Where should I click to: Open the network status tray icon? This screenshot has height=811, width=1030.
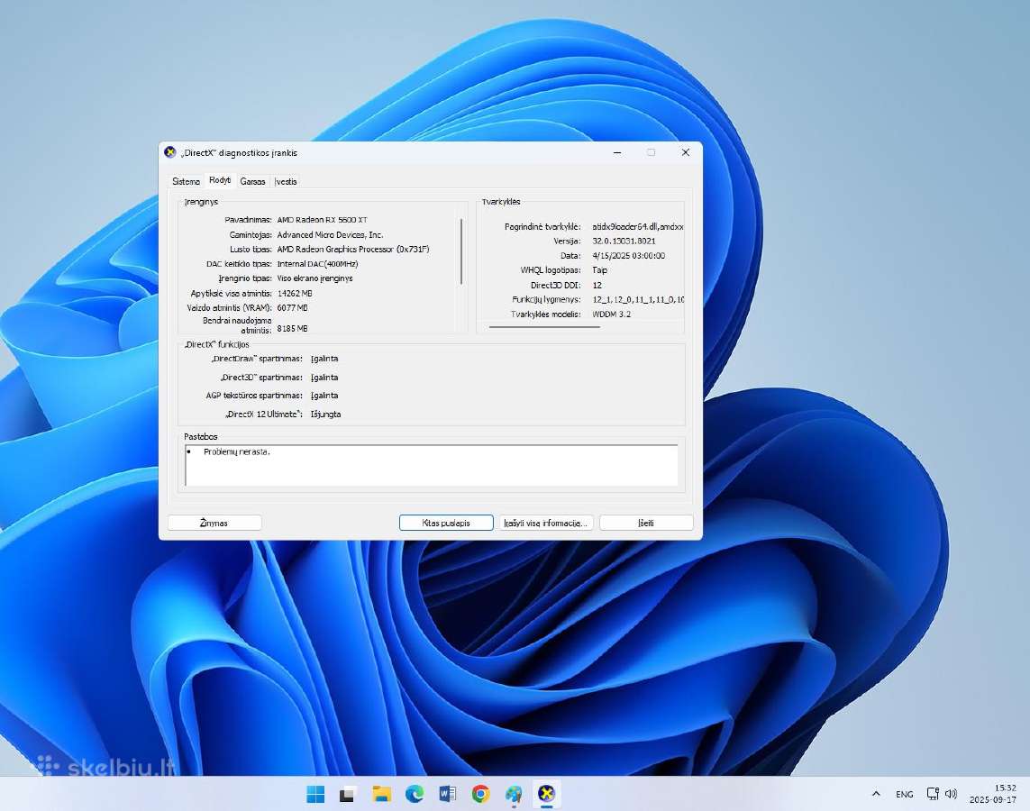click(933, 794)
